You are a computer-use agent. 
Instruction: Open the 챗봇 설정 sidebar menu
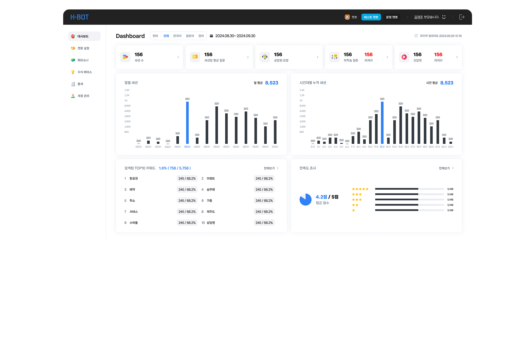click(84, 48)
